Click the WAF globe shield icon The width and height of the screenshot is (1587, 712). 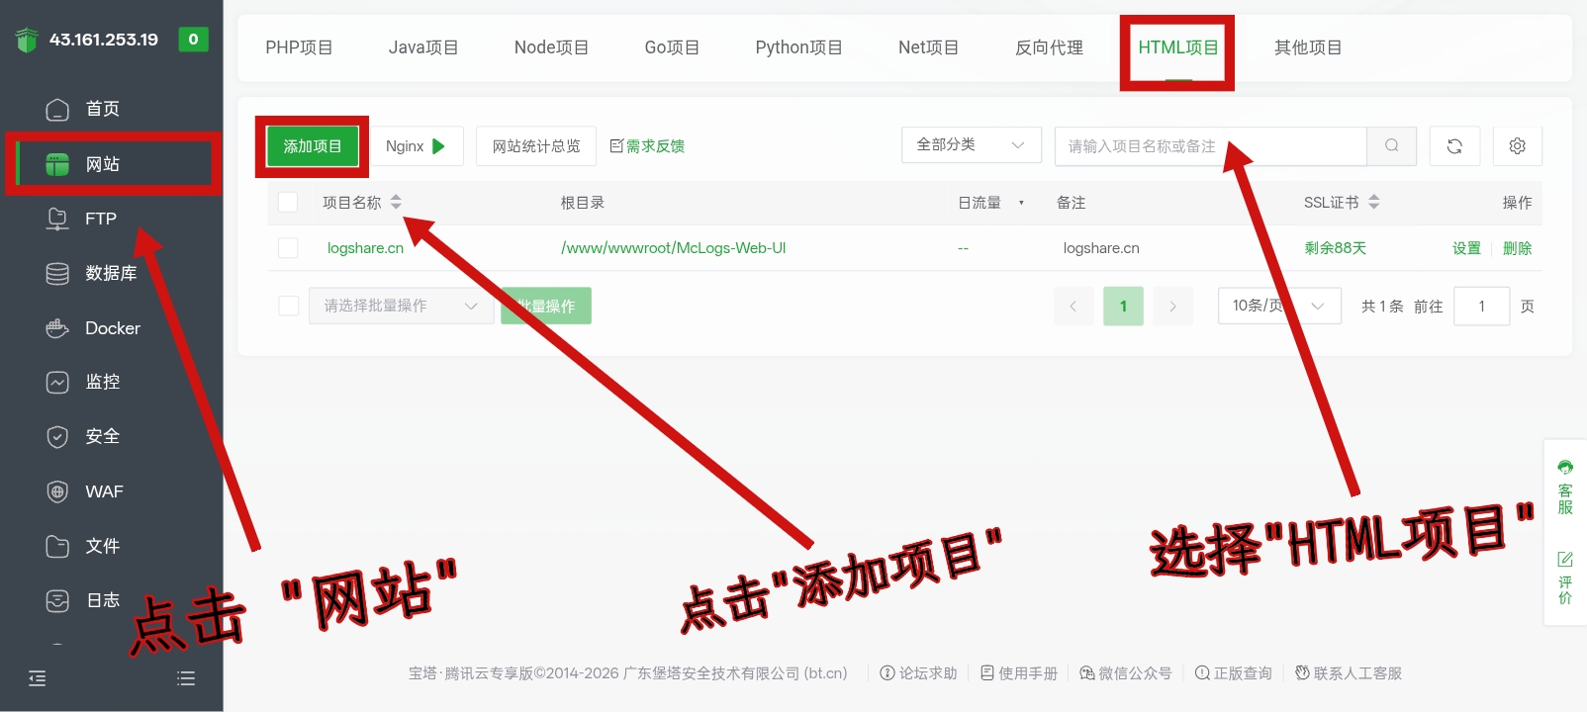tap(57, 491)
